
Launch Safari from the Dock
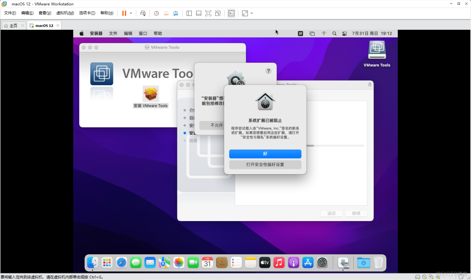pos(121,262)
